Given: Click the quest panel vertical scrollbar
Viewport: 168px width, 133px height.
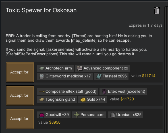Looking at the screenshot, I should click(166, 69).
